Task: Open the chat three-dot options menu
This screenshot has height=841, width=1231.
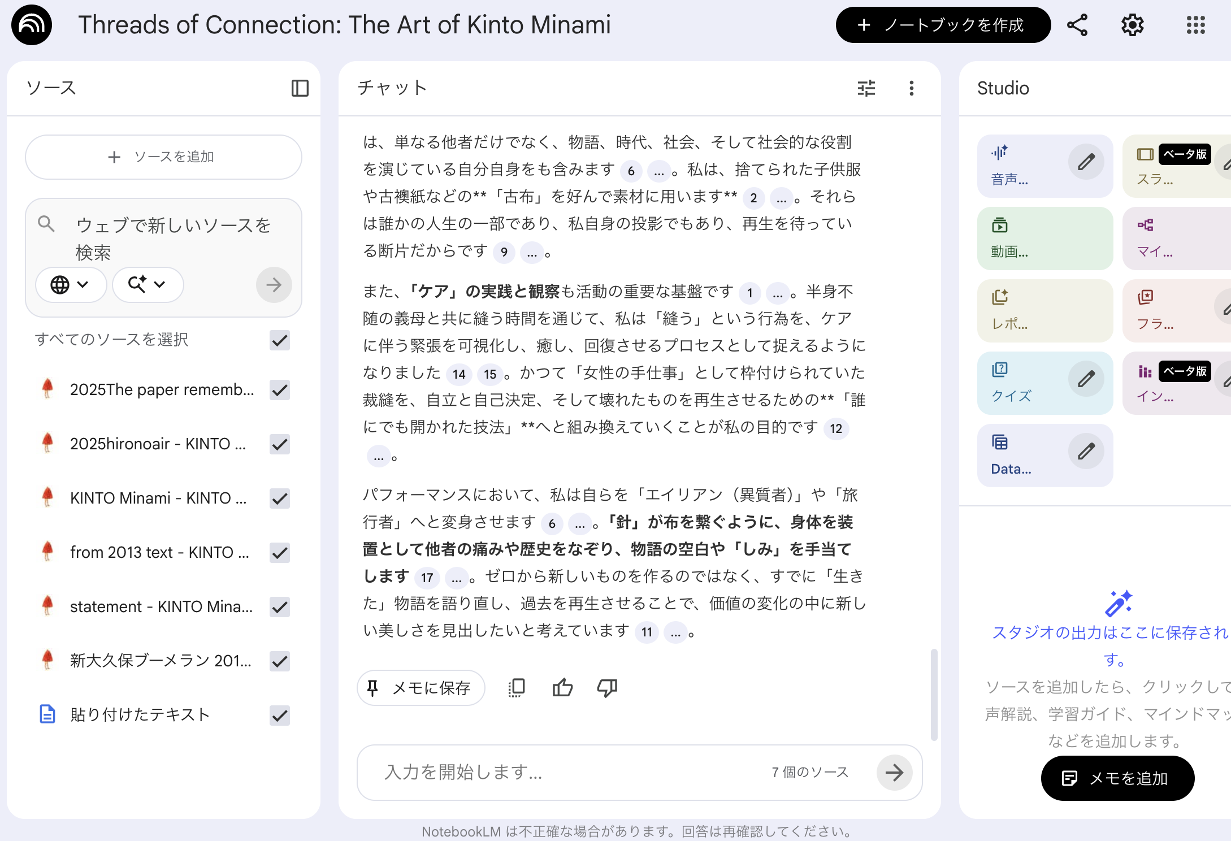Action: (x=911, y=88)
